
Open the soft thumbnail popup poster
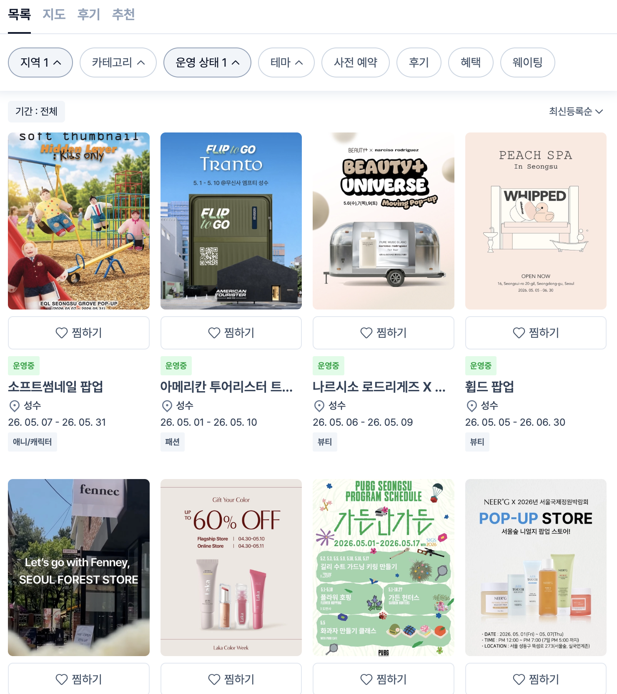(79, 221)
